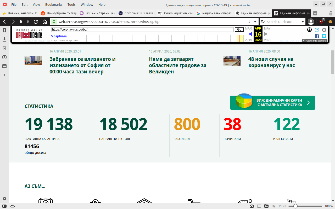335x209 pixels.
Task: Switch to the Новини, Анализи tab
Action: point(20,13)
